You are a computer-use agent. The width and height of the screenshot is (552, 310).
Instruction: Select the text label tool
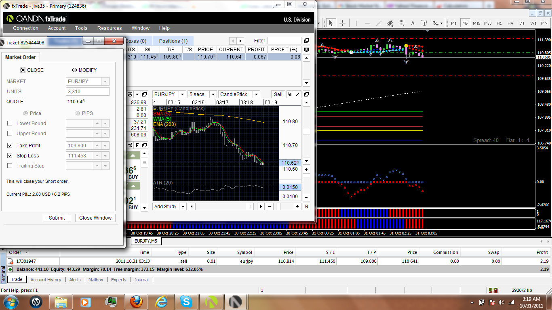click(423, 23)
